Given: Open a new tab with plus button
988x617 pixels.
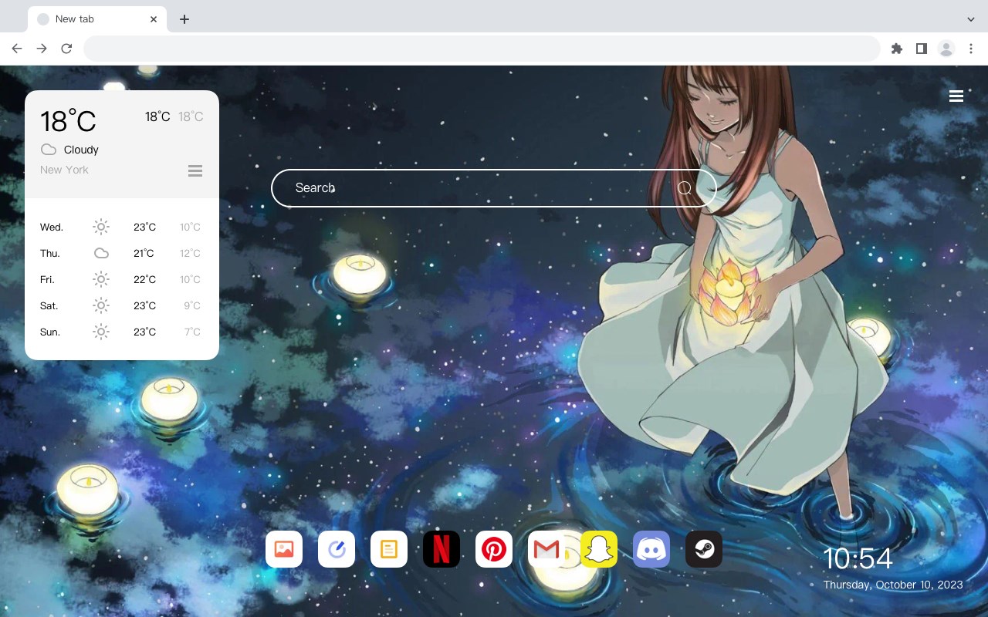Looking at the screenshot, I should click(x=184, y=19).
